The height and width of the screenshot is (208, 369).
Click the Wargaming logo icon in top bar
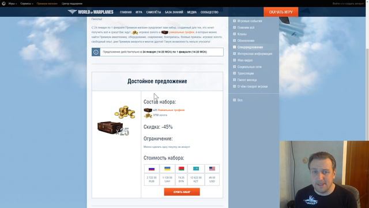3,3
